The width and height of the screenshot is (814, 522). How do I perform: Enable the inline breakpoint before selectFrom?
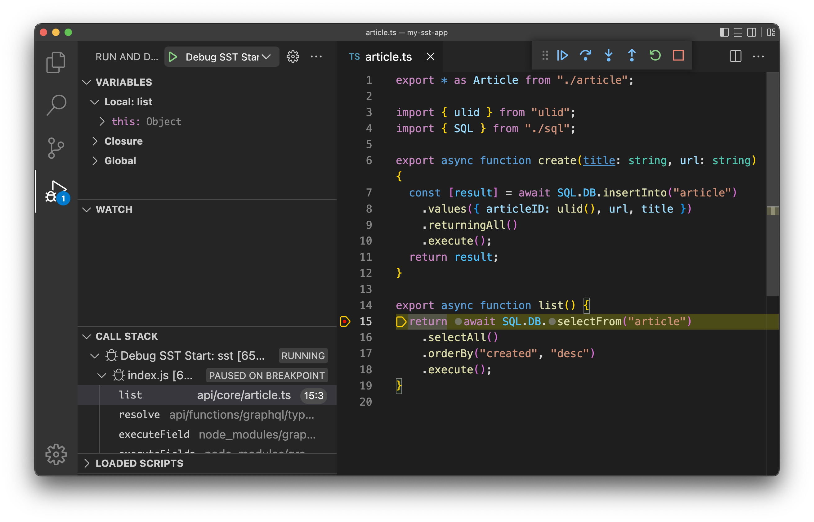tap(552, 321)
